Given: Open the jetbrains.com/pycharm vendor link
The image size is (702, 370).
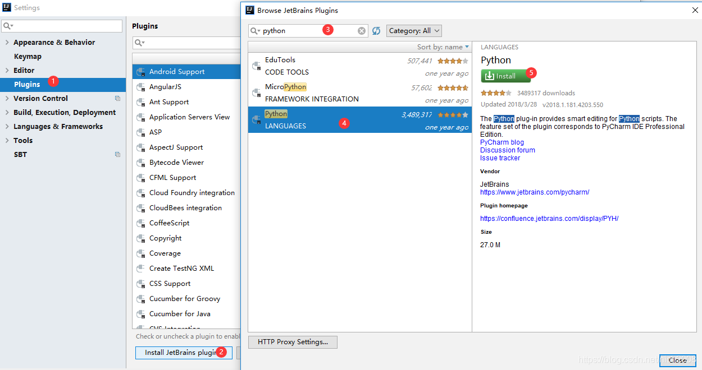Looking at the screenshot, I should (x=535, y=192).
